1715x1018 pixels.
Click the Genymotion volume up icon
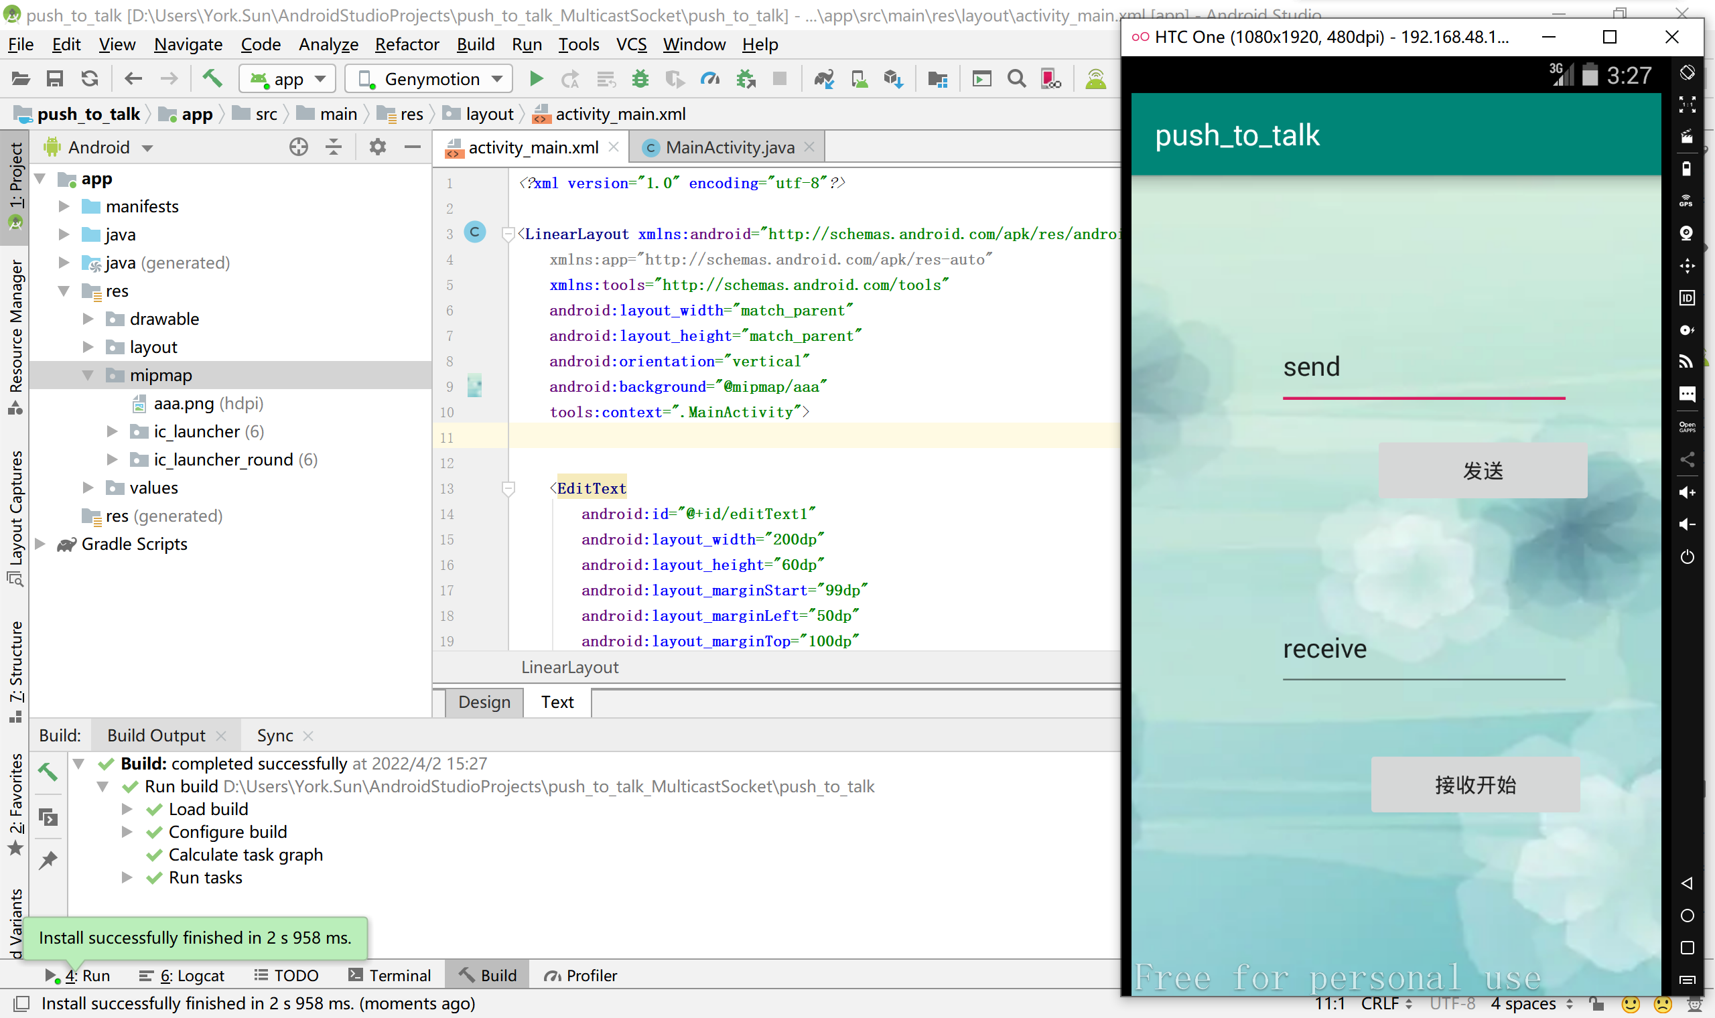tap(1687, 492)
